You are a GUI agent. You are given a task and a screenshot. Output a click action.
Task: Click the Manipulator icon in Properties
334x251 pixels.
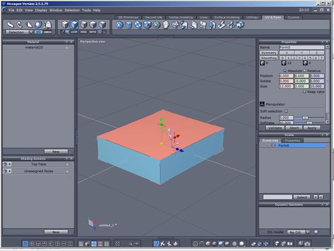point(262,103)
